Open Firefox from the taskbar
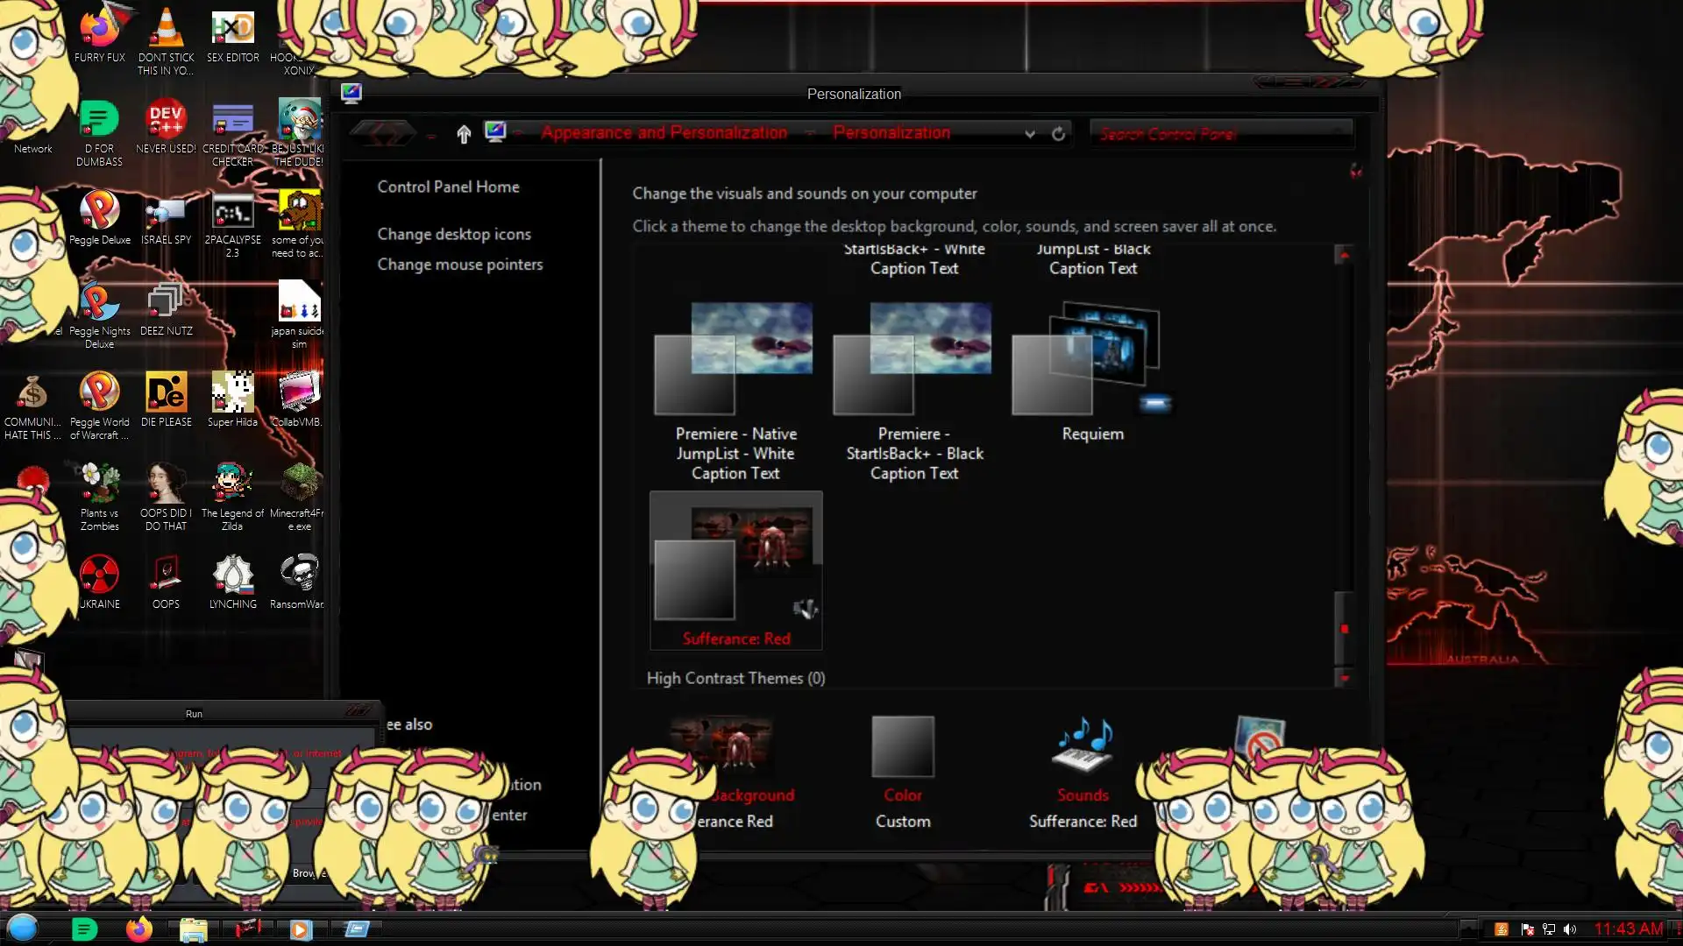Screen dimensions: 1683x946 [138, 928]
